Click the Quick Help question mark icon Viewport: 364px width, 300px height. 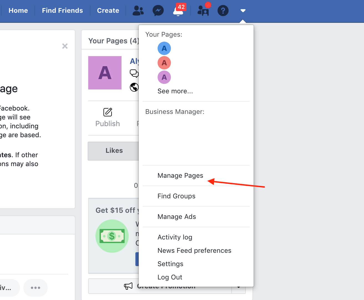[x=223, y=11]
